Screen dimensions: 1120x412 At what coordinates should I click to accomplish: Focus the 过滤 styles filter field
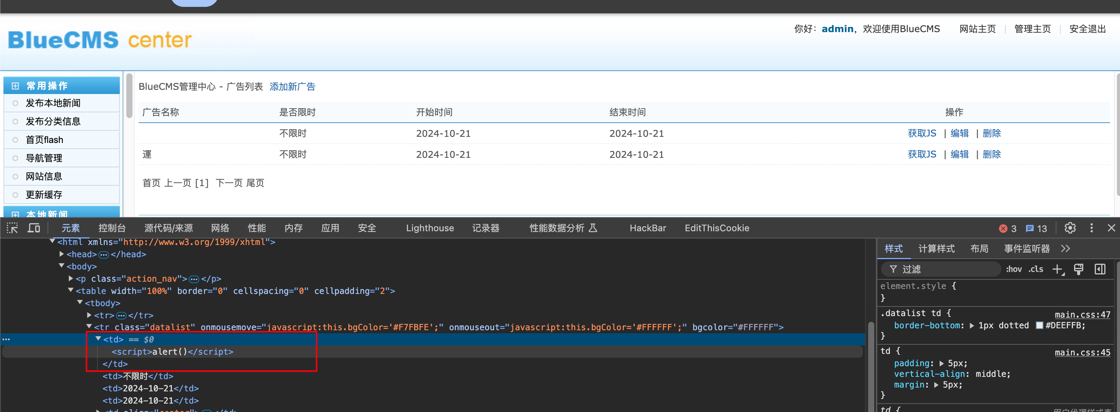click(x=941, y=269)
